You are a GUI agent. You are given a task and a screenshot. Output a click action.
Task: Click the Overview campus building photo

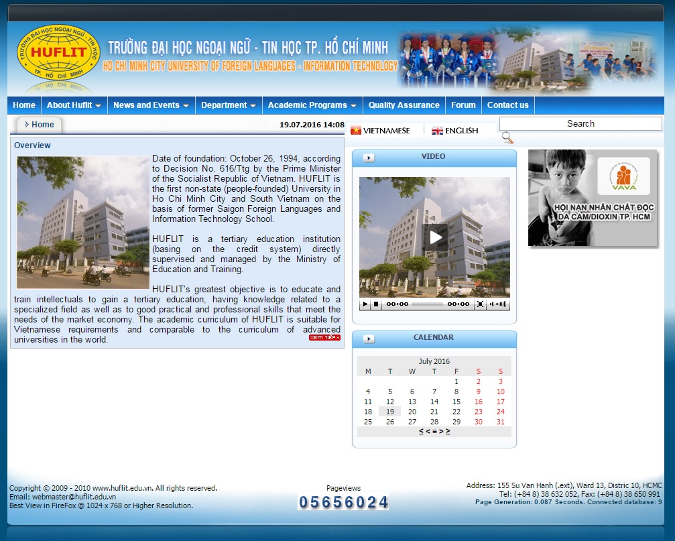click(82, 222)
